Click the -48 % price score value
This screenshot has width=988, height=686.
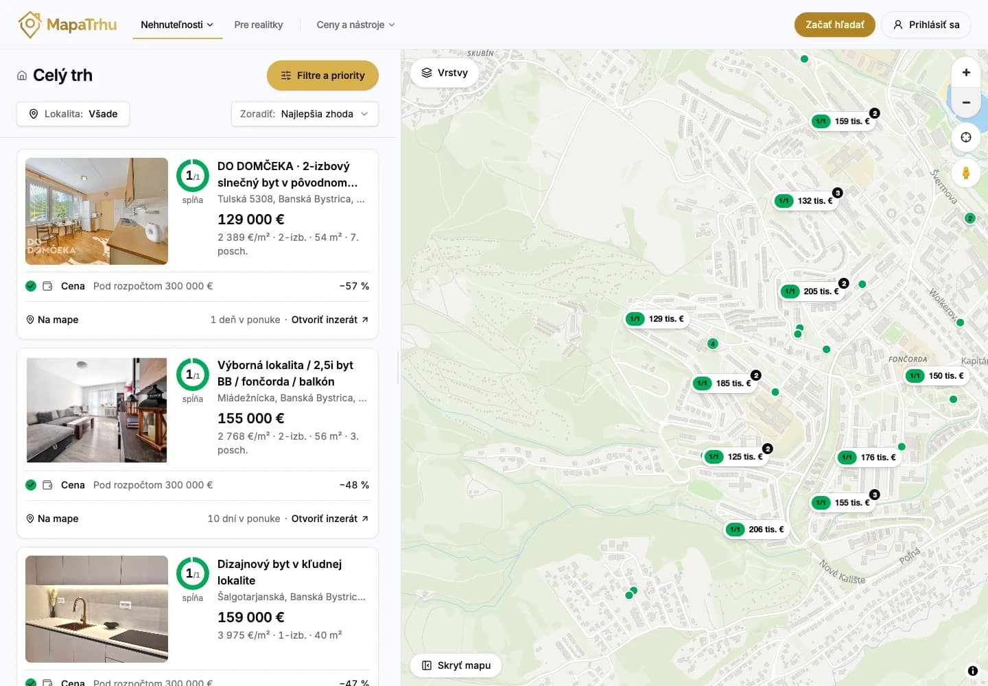pos(354,485)
